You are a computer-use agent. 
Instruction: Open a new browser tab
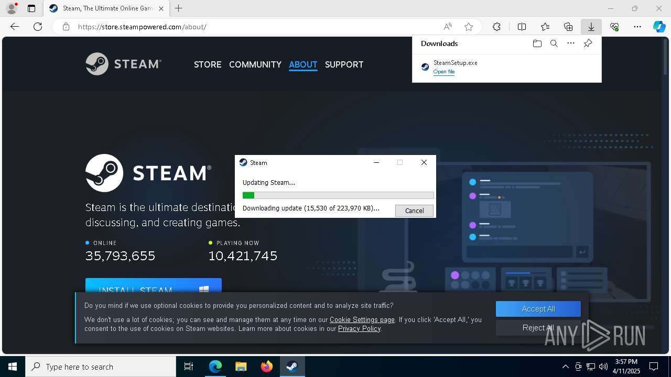pyautogui.click(x=179, y=8)
